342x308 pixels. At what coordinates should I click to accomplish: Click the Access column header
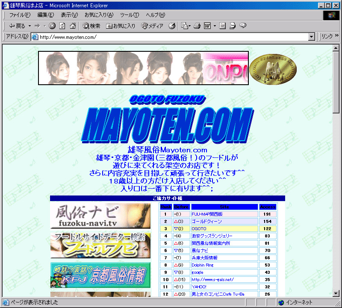[268, 207]
